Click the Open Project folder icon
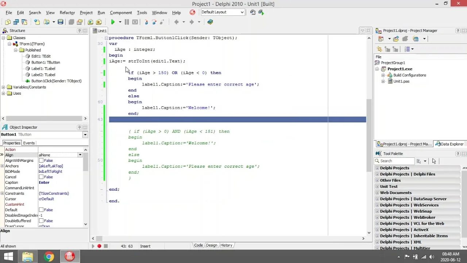This screenshot has height=263, width=467. [79, 22]
